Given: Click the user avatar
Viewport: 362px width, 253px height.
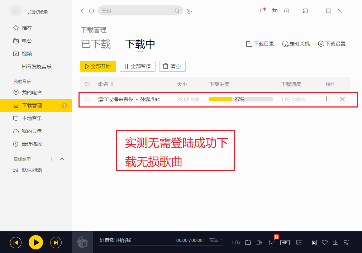Looking at the screenshot, I should 16,11.
